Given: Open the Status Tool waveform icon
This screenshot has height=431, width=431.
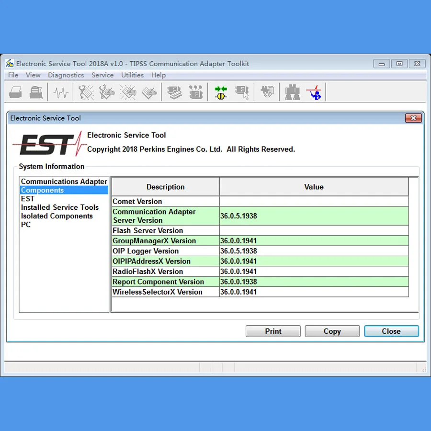Looking at the screenshot, I should (x=60, y=92).
